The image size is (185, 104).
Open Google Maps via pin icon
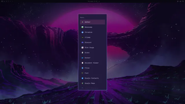click(82, 83)
